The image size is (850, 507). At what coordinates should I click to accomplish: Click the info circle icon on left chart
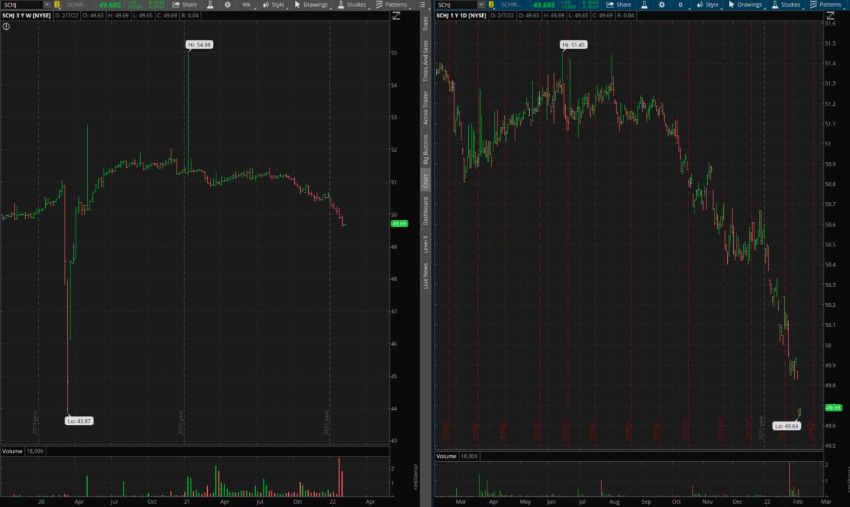tap(6, 27)
